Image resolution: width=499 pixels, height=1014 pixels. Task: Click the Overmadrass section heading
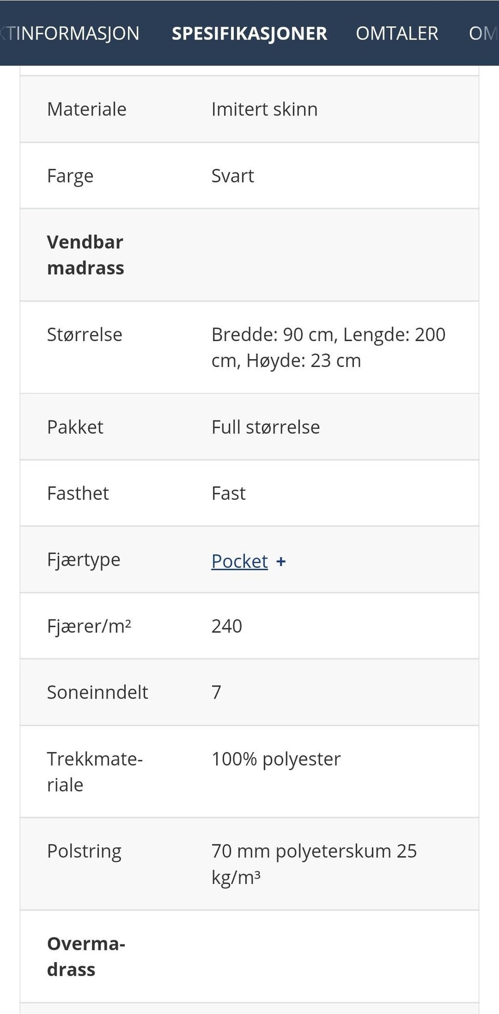(86, 956)
